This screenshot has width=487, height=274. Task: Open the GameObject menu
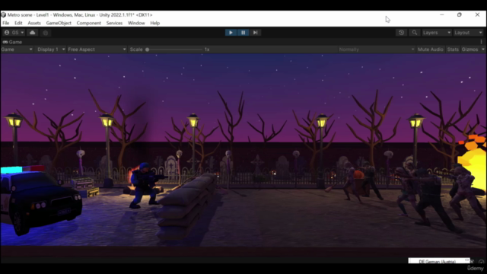point(59,23)
